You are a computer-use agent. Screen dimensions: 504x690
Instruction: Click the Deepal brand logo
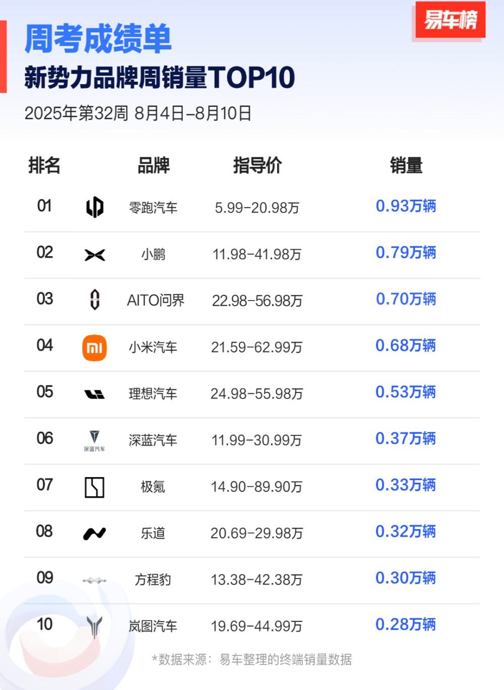94,440
